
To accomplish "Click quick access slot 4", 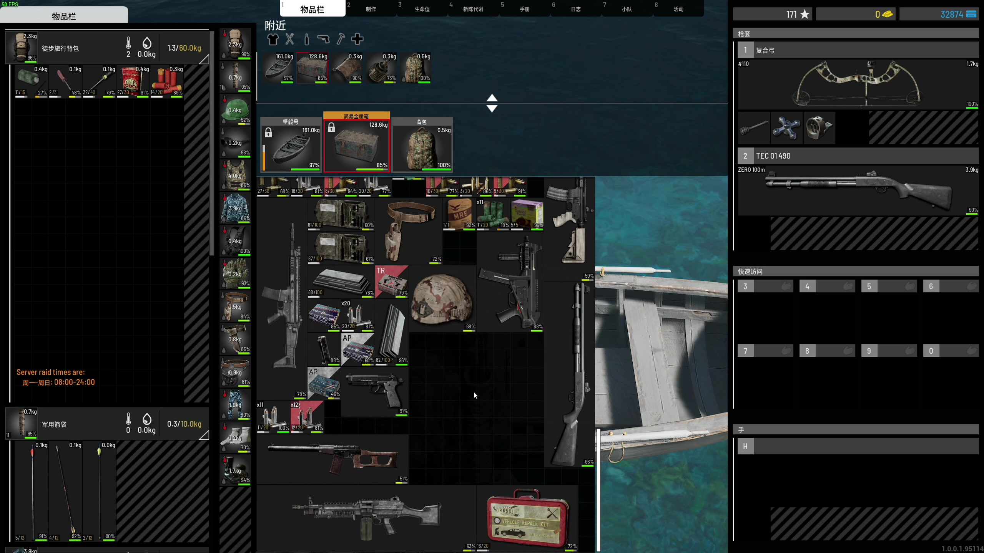I will (827, 286).
